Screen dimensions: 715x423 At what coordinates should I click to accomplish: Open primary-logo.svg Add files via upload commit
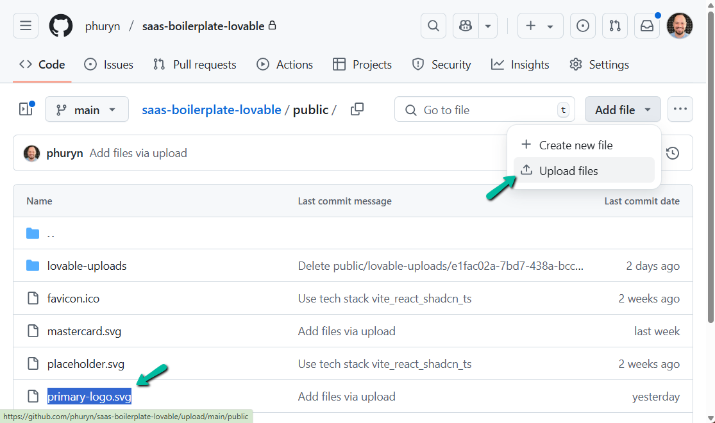coord(346,397)
